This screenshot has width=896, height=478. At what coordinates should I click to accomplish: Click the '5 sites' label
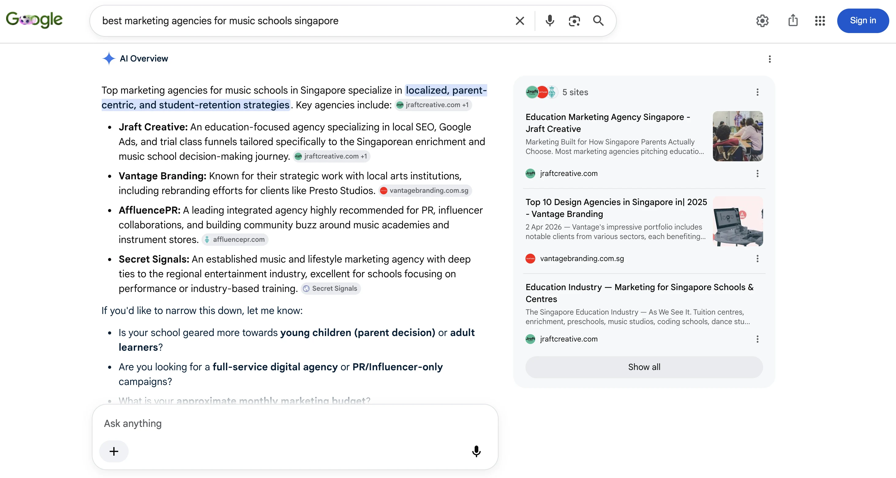point(575,92)
